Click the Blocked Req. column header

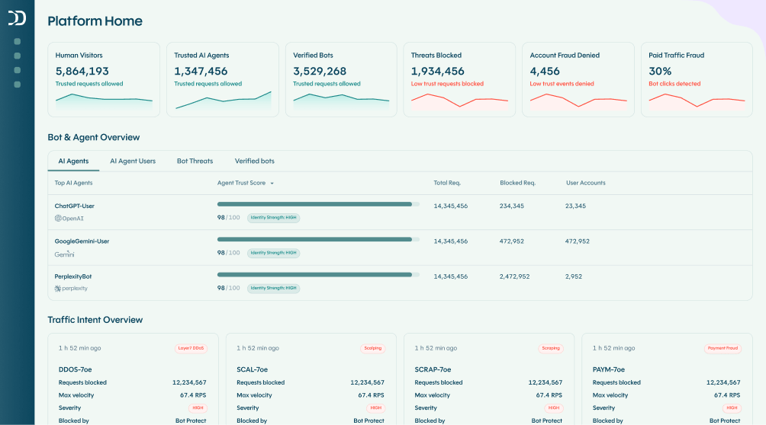518,183
